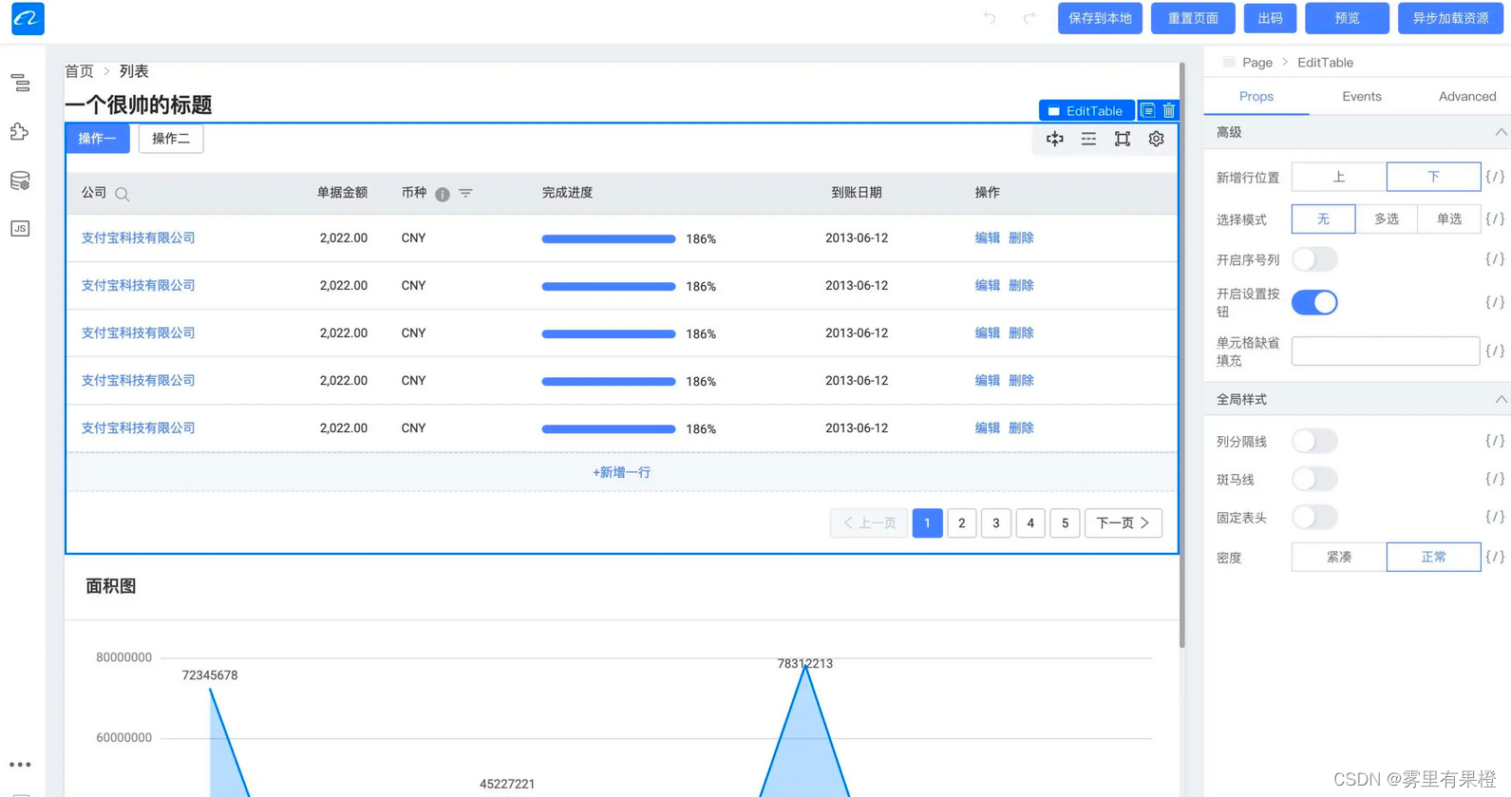Click the canvas vertical scrollbar

tap(1181, 354)
